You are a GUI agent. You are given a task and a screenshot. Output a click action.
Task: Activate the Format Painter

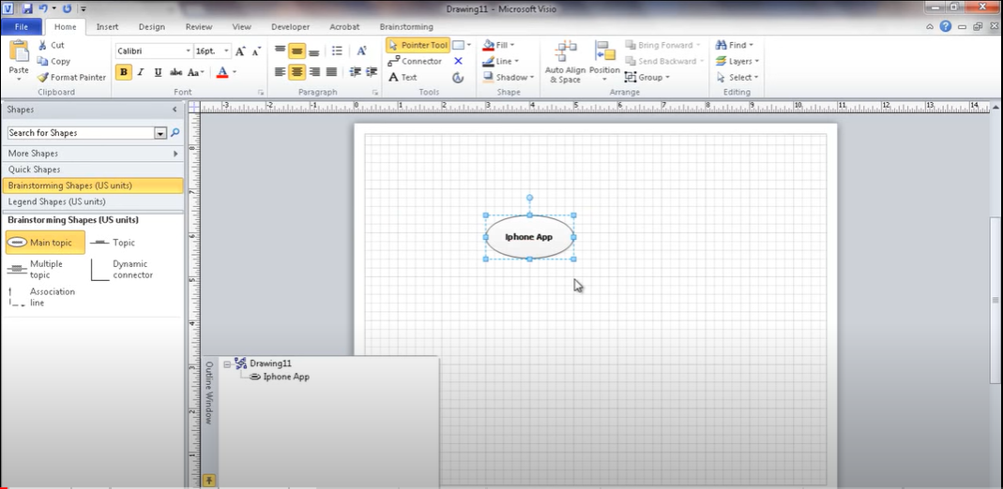click(71, 77)
